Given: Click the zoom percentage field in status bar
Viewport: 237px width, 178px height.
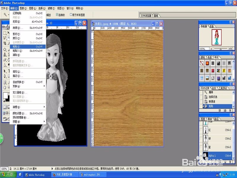Looking at the screenshot, I should click(4, 169).
